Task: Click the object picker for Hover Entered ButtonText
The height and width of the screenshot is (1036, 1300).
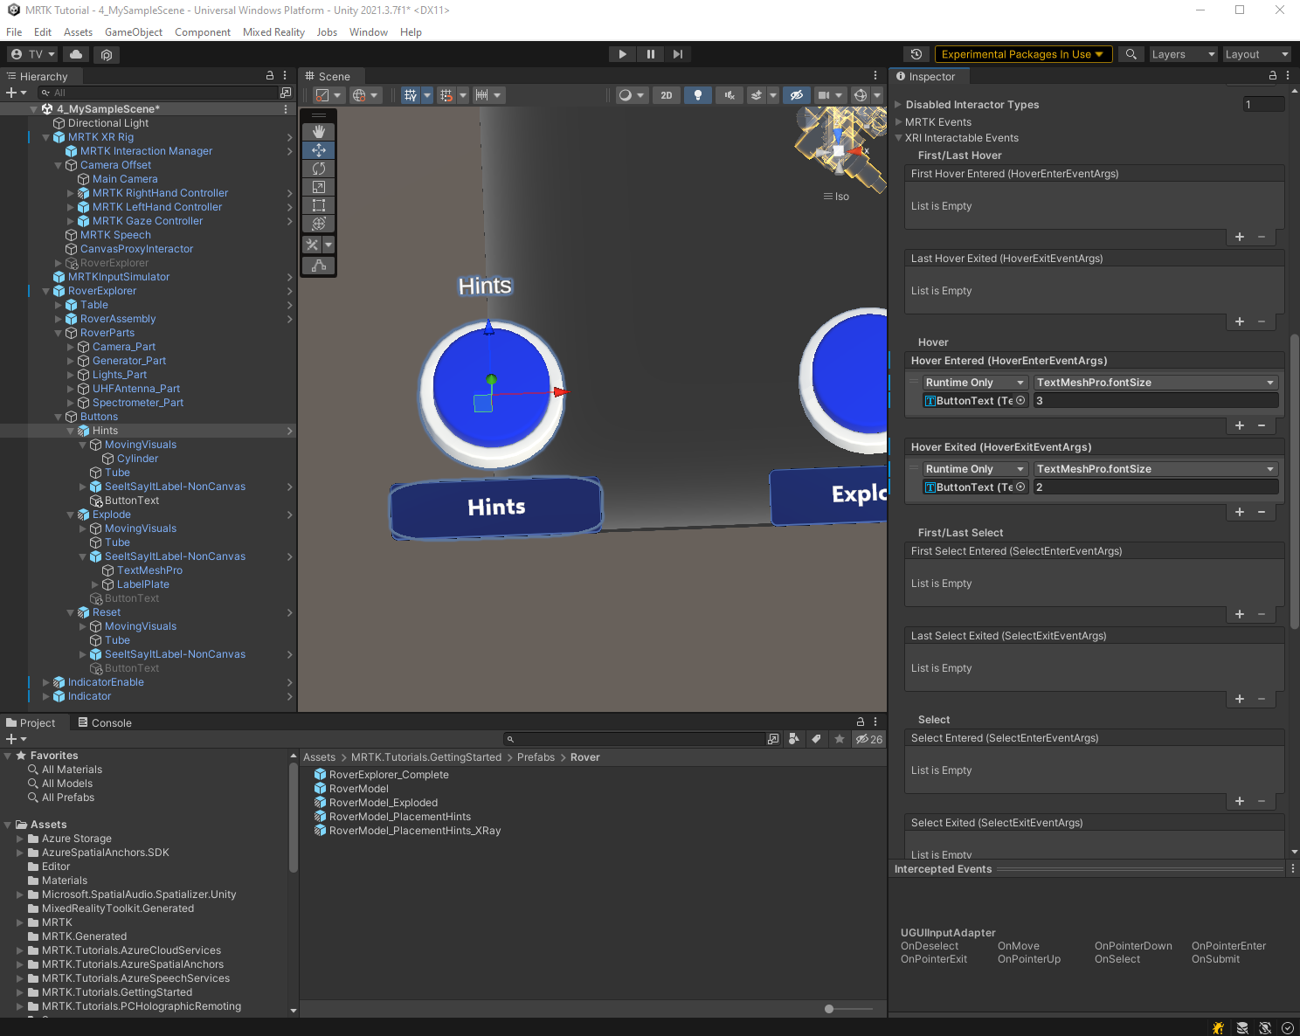Action: (1020, 401)
